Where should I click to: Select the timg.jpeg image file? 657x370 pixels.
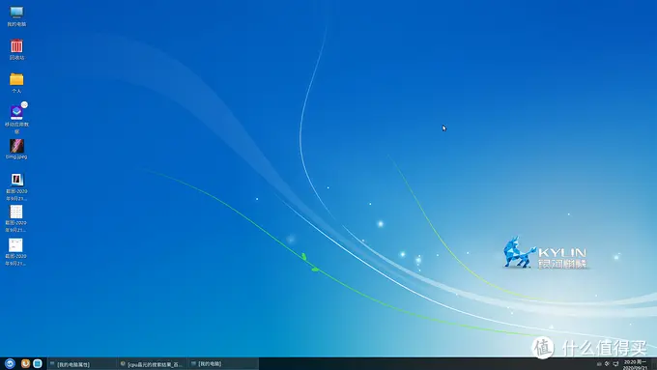(x=16, y=149)
